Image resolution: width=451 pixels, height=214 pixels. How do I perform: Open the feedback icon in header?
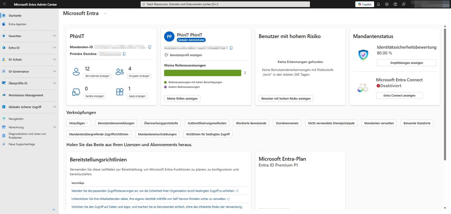point(404,4)
